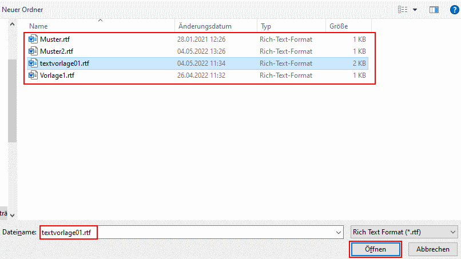Click the Word icon next to Muster.rtf
Image resolution: width=461 pixels, height=259 pixels.
pyautogui.click(x=33, y=39)
